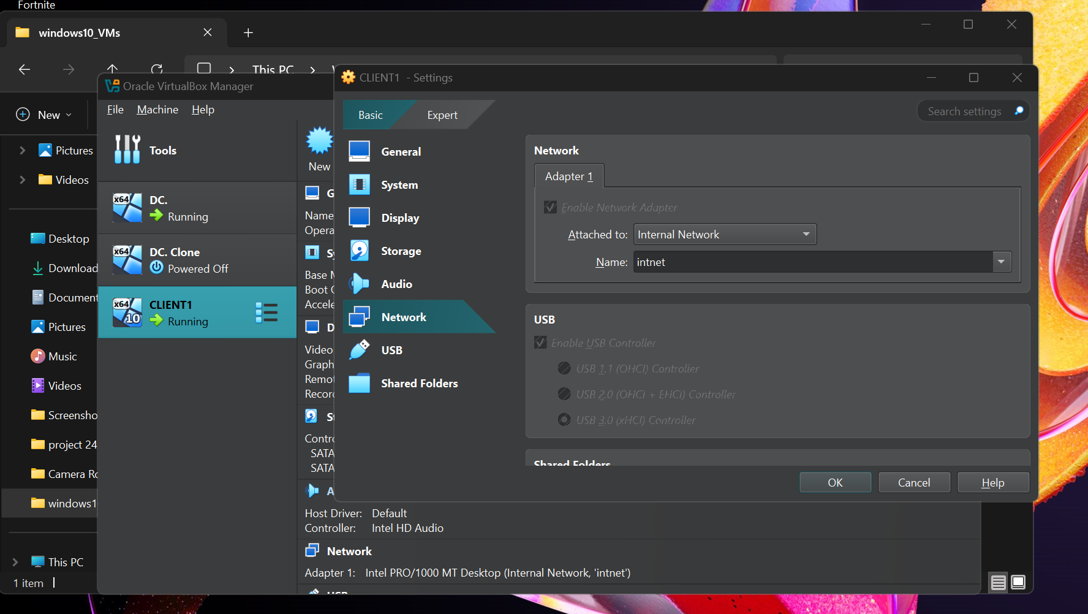Select the Adapter 1 tab

569,176
